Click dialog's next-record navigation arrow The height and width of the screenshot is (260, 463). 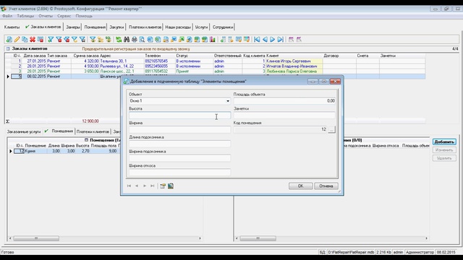pyautogui.click(x=145, y=186)
